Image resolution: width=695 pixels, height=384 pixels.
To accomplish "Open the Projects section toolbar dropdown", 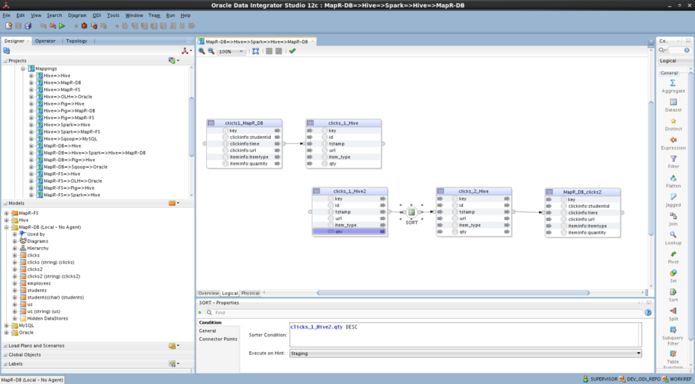I will point(174,60).
